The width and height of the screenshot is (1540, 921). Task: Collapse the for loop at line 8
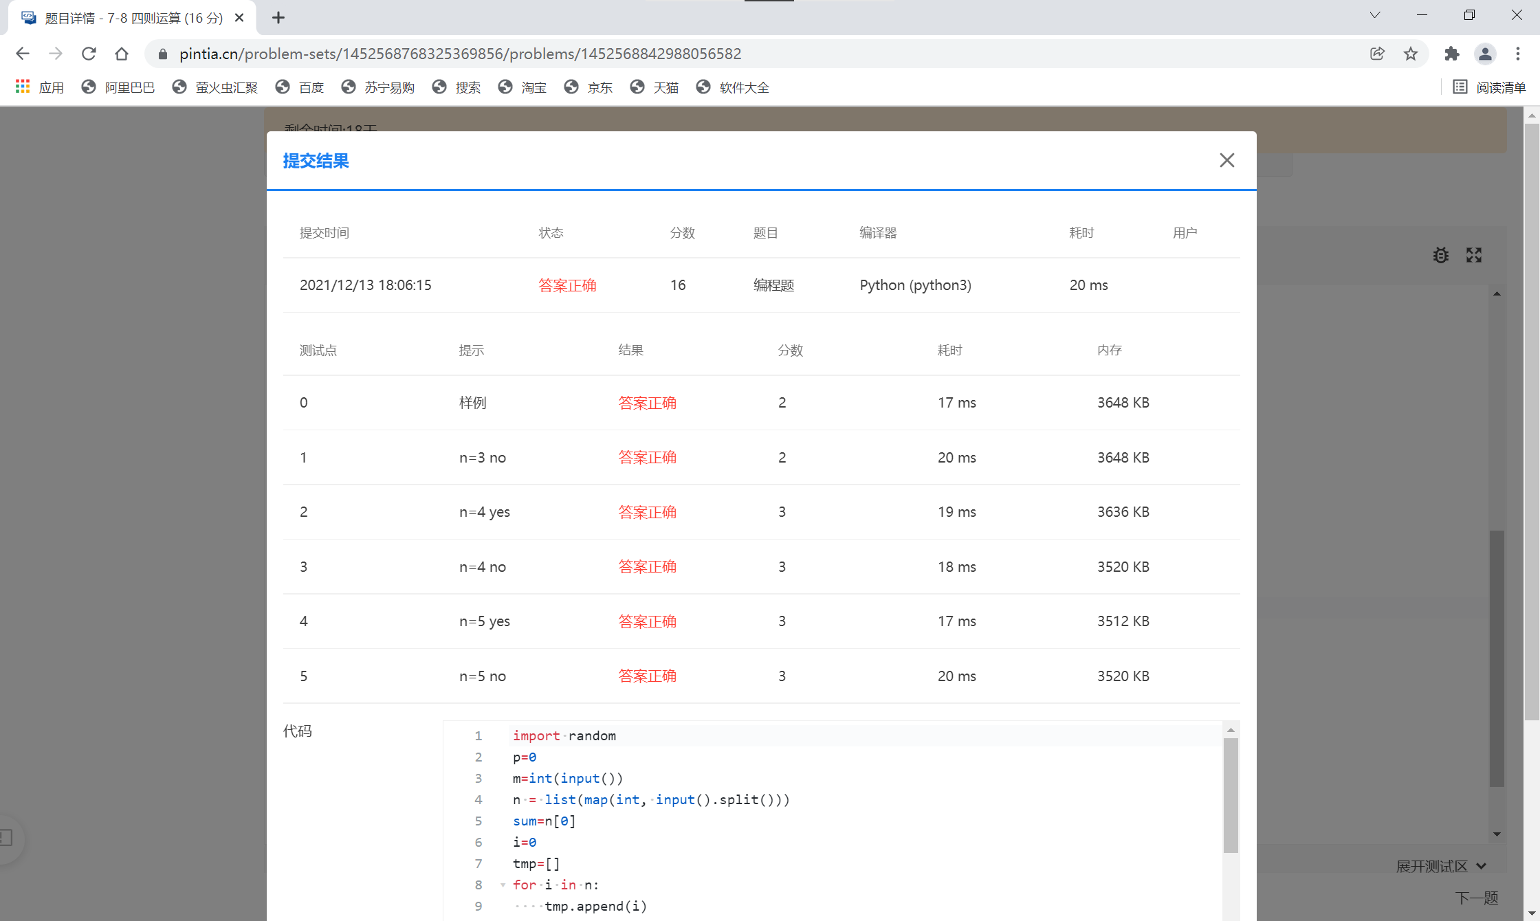(501, 885)
